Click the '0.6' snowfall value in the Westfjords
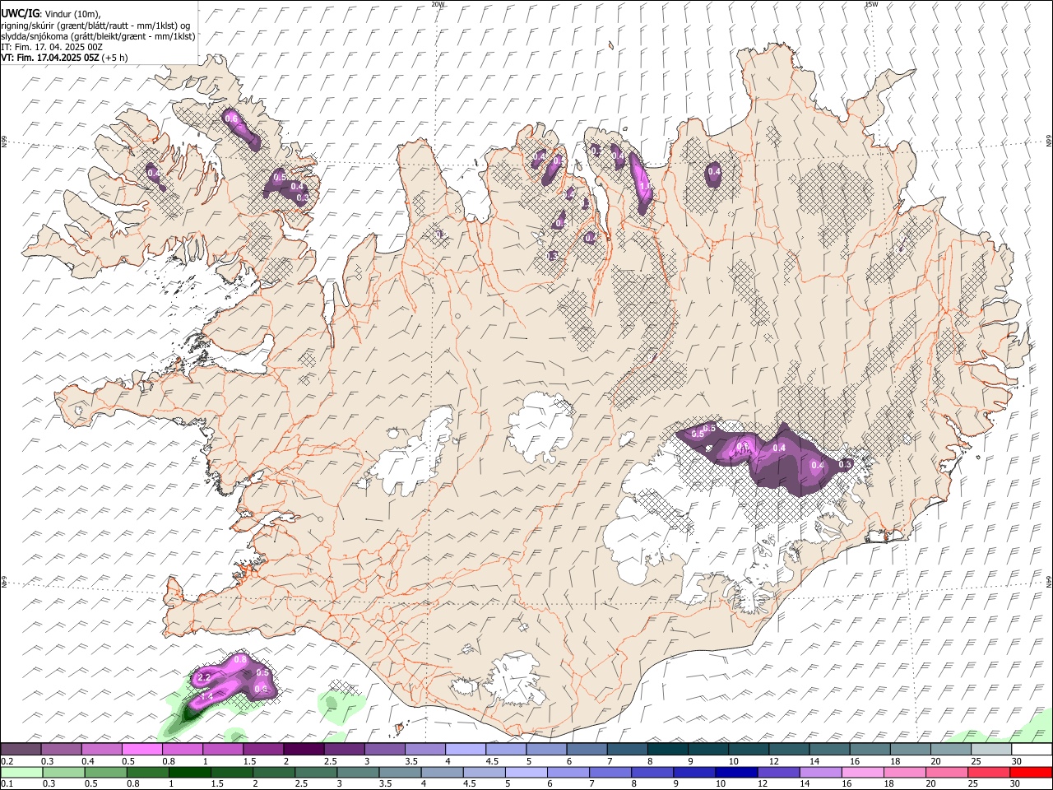The image size is (1053, 790). pyautogui.click(x=231, y=118)
